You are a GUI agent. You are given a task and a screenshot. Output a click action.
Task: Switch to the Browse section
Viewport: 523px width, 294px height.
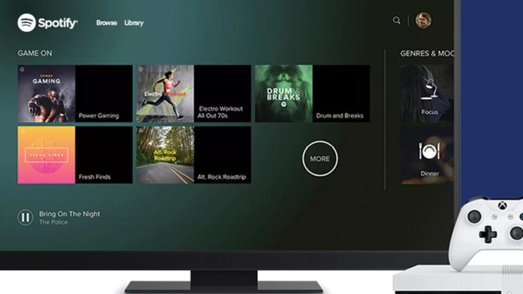point(105,22)
